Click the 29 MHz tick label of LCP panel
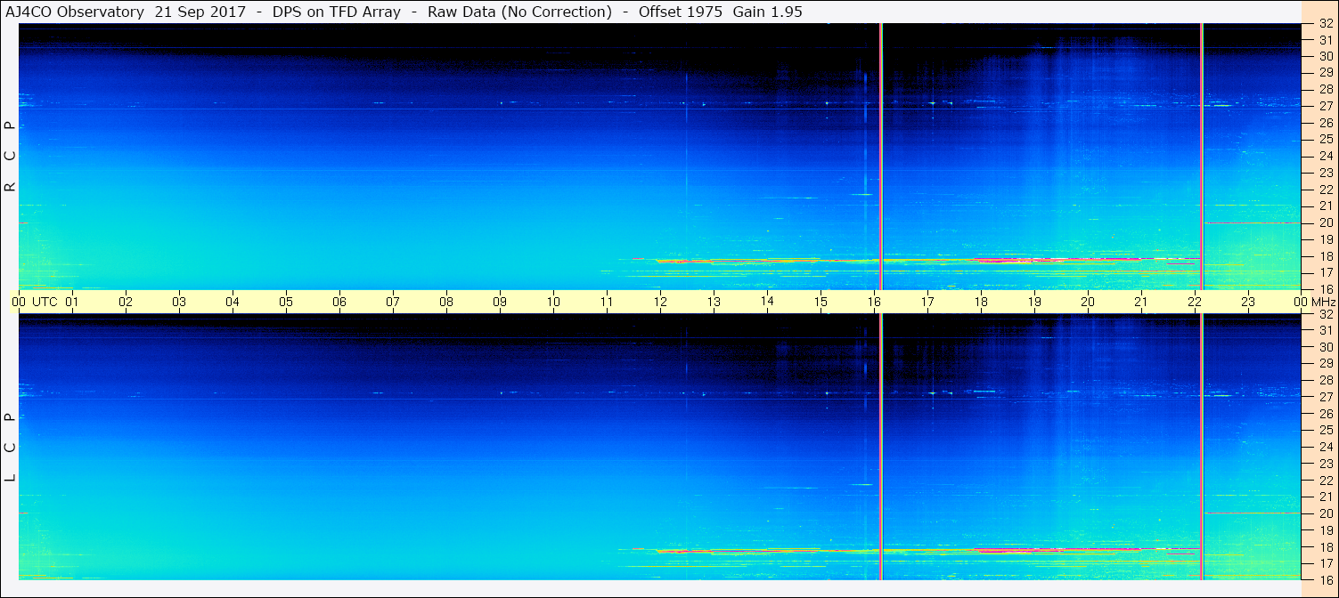The height and width of the screenshot is (598, 1339). 1326,364
